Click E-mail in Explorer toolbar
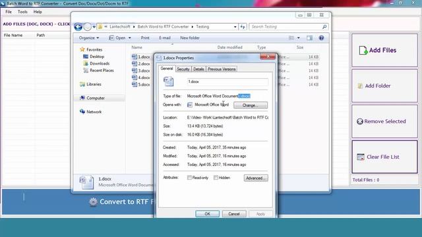The image size is (422, 237). click(x=165, y=38)
